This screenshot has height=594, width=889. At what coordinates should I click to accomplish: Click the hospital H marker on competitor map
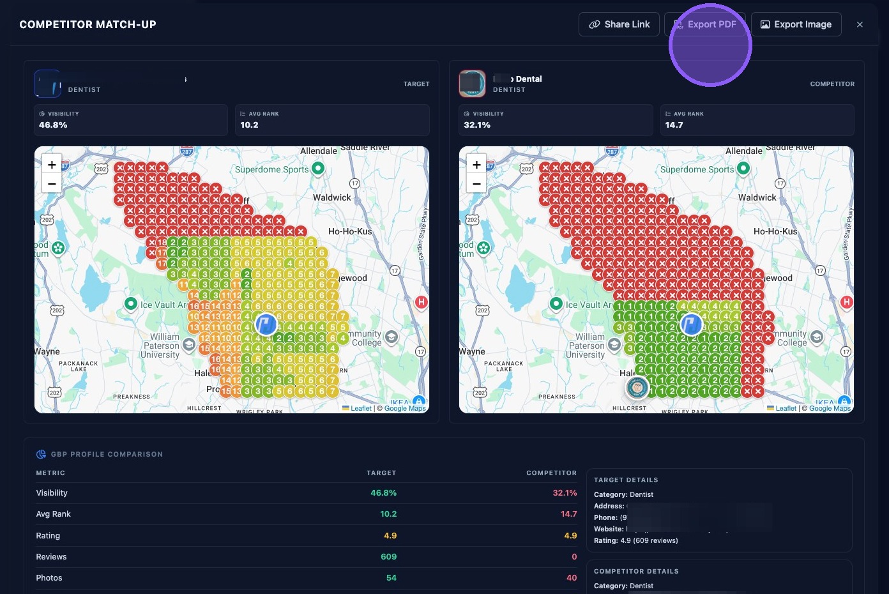[847, 302]
